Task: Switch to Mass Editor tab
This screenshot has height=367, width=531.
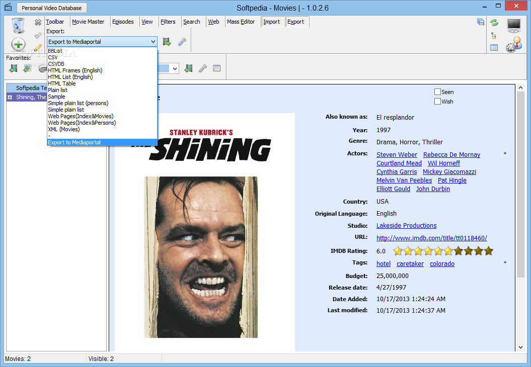Action: point(241,22)
